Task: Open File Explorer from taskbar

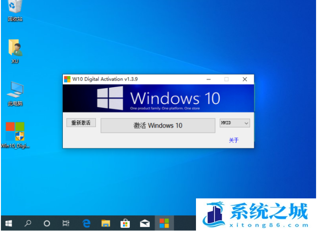Action: click(106, 223)
